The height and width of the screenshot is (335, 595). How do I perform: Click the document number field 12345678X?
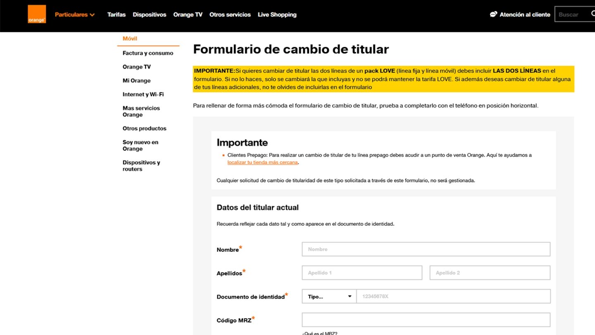(x=453, y=296)
